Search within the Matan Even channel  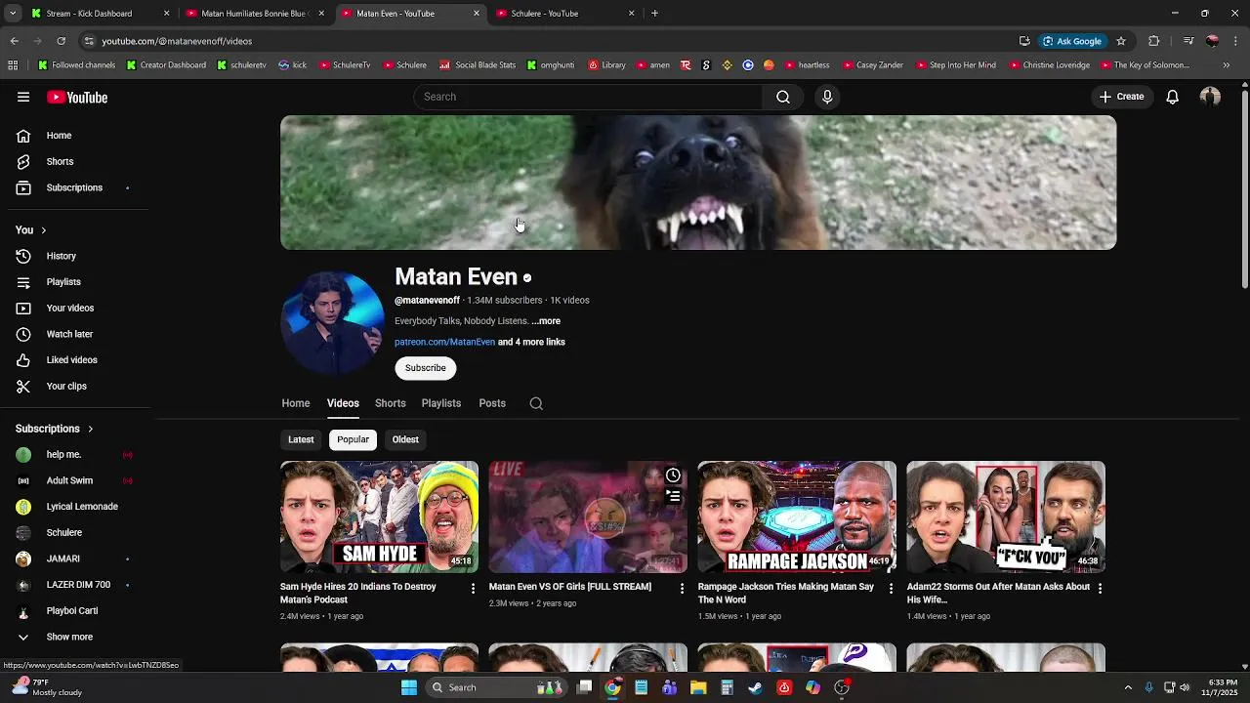[536, 403]
